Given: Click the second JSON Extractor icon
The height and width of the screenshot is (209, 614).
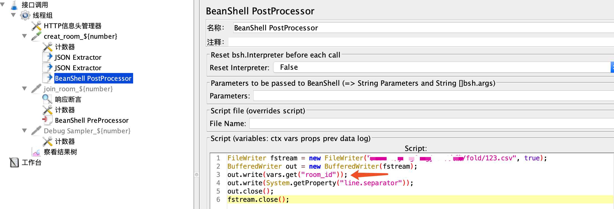Looking at the screenshot, I should [x=47, y=68].
